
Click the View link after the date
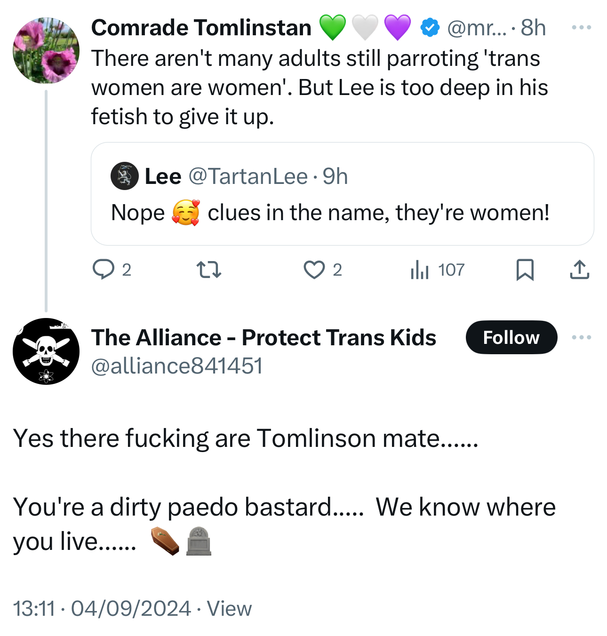(229, 608)
